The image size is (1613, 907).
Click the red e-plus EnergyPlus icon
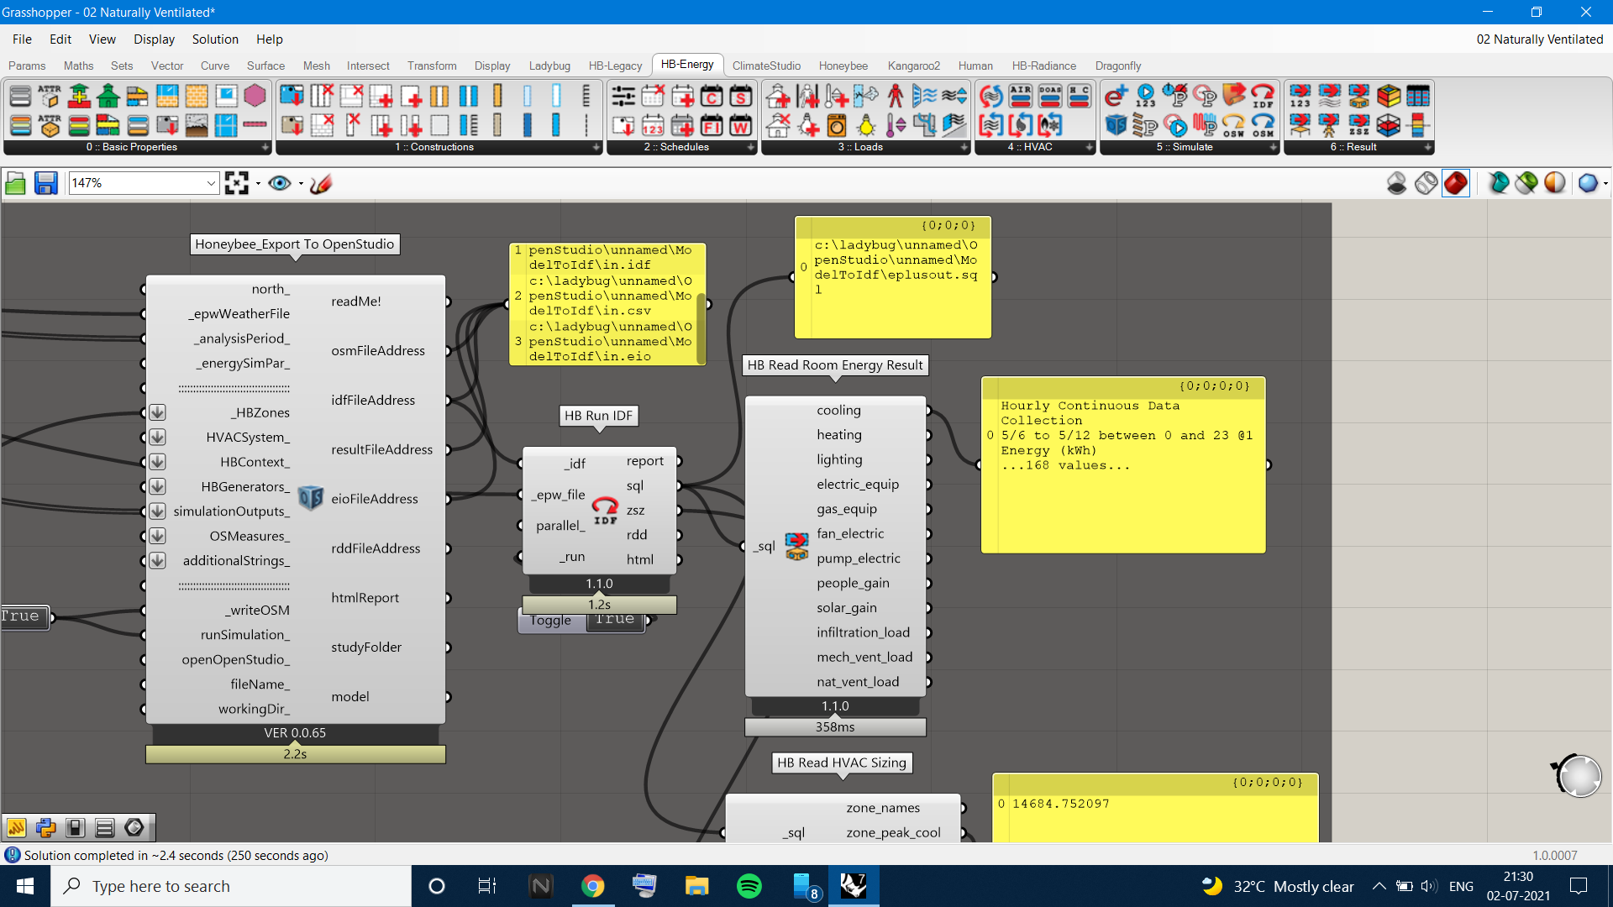pyautogui.click(x=1116, y=96)
